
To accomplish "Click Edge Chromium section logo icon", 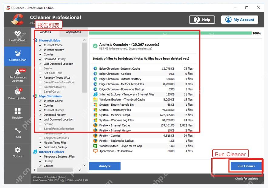I will (35, 96).
